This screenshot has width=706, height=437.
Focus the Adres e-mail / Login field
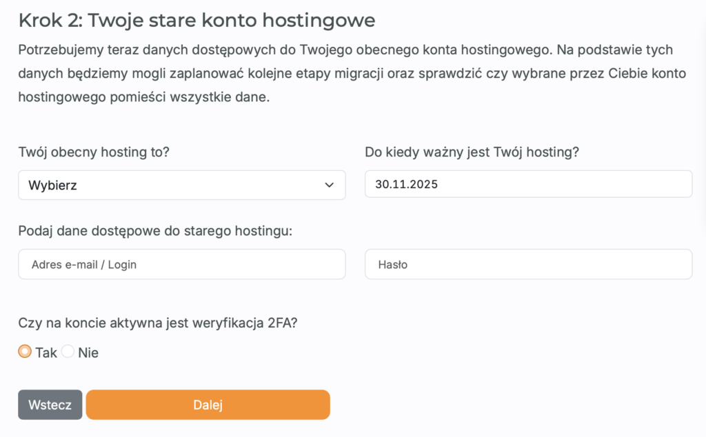point(181,264)
